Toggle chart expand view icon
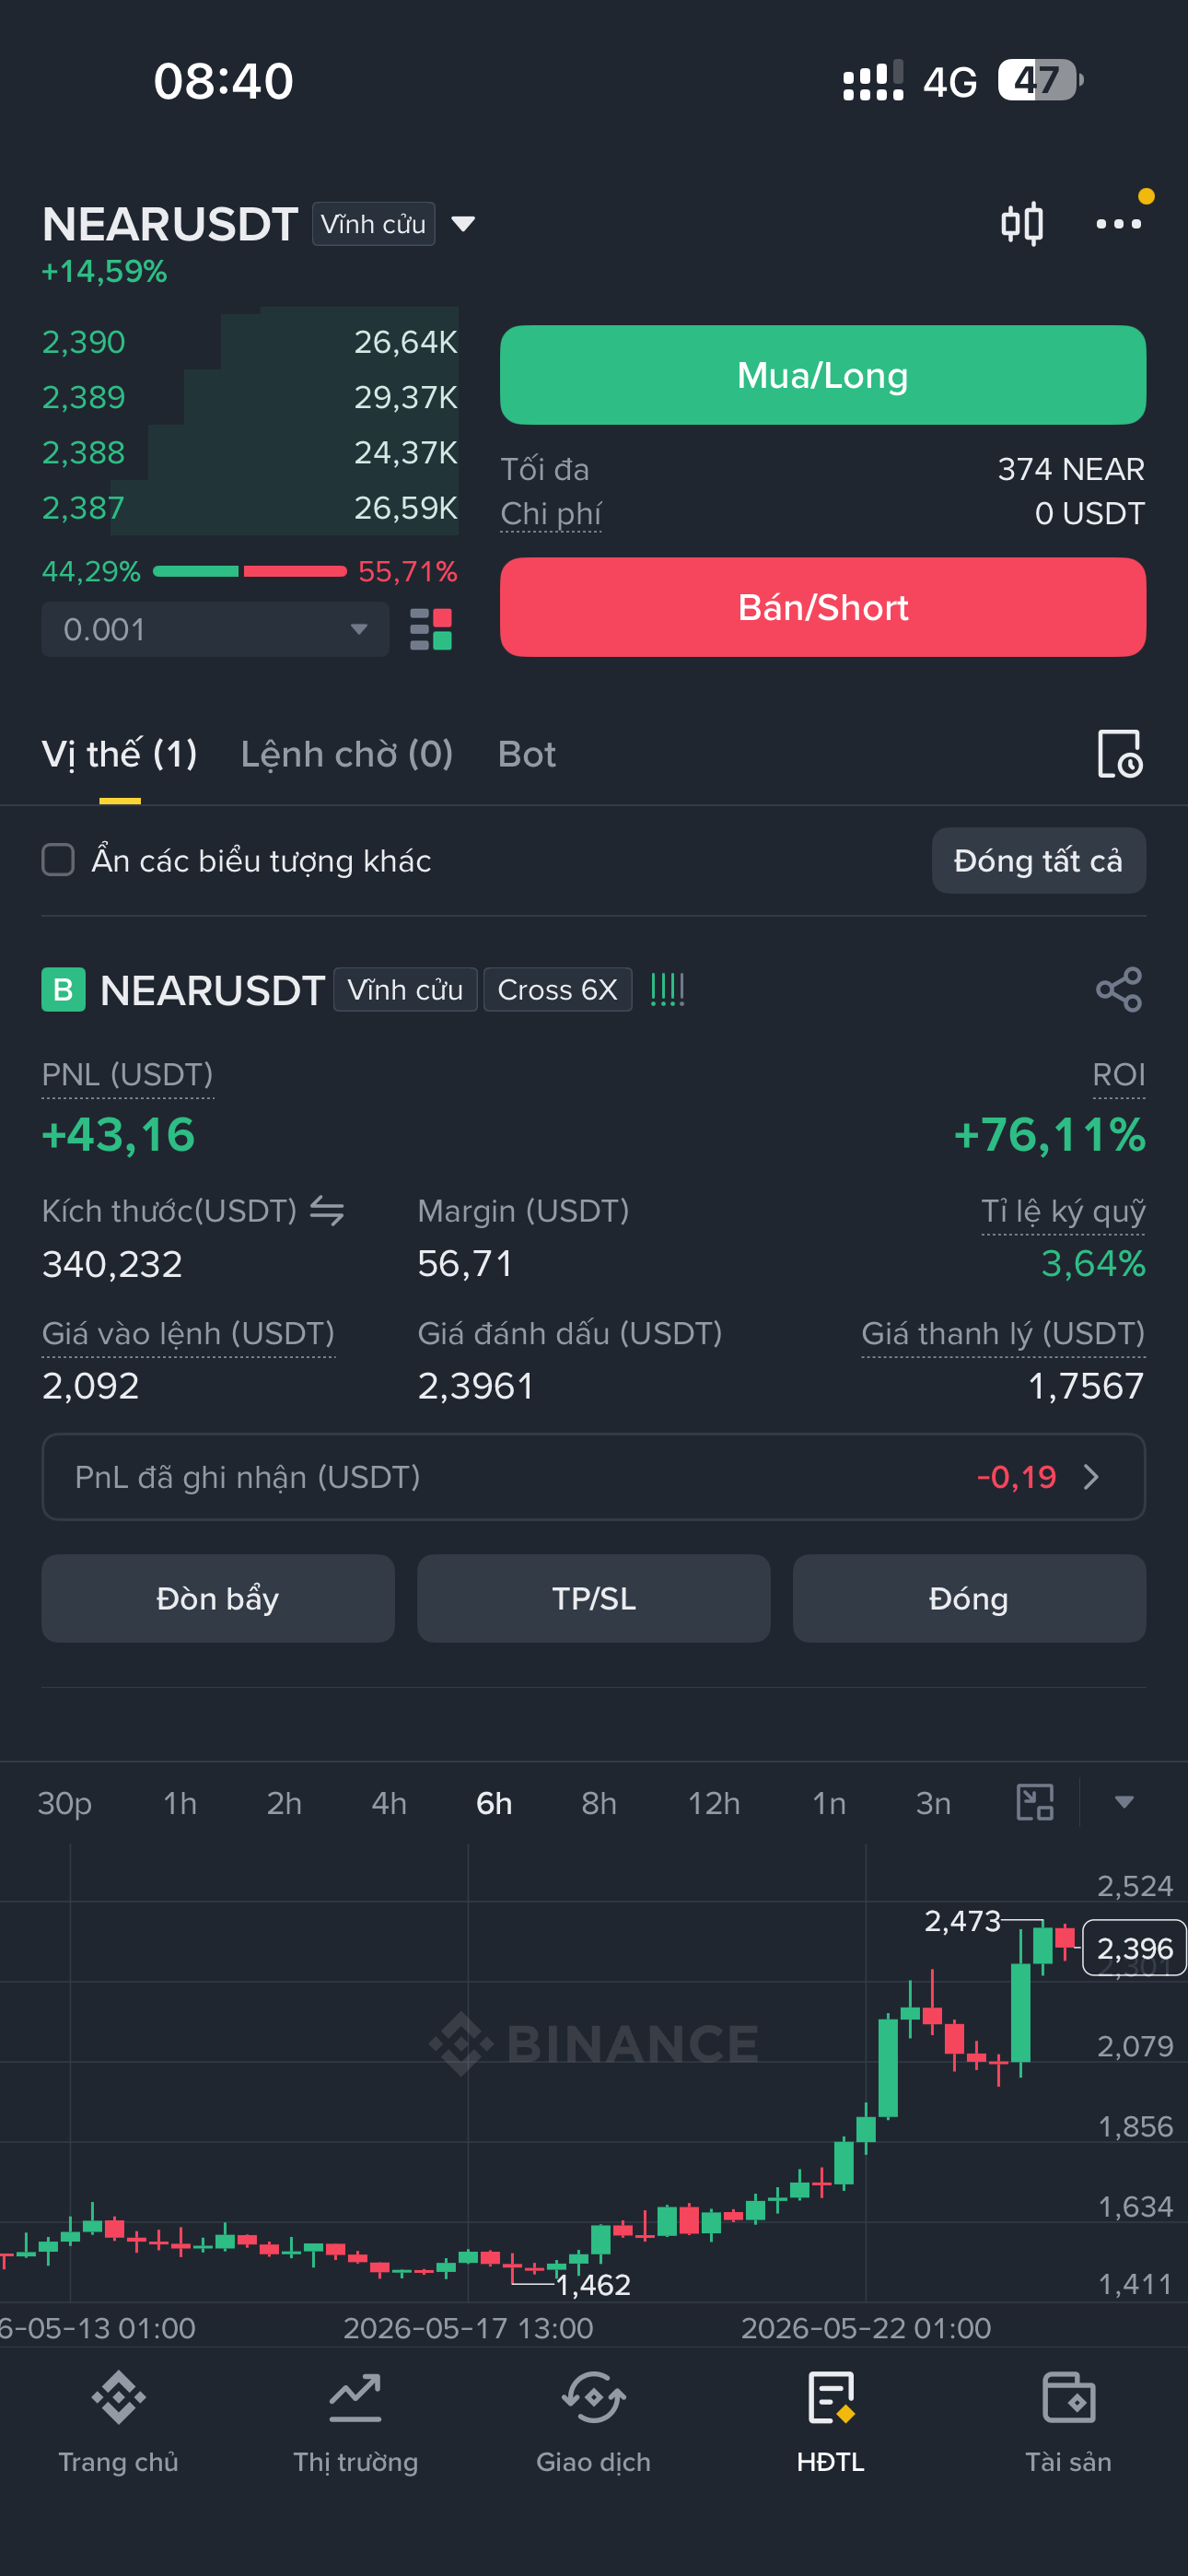This screenshot has width=1188, height=2576. [1035, 1802]
